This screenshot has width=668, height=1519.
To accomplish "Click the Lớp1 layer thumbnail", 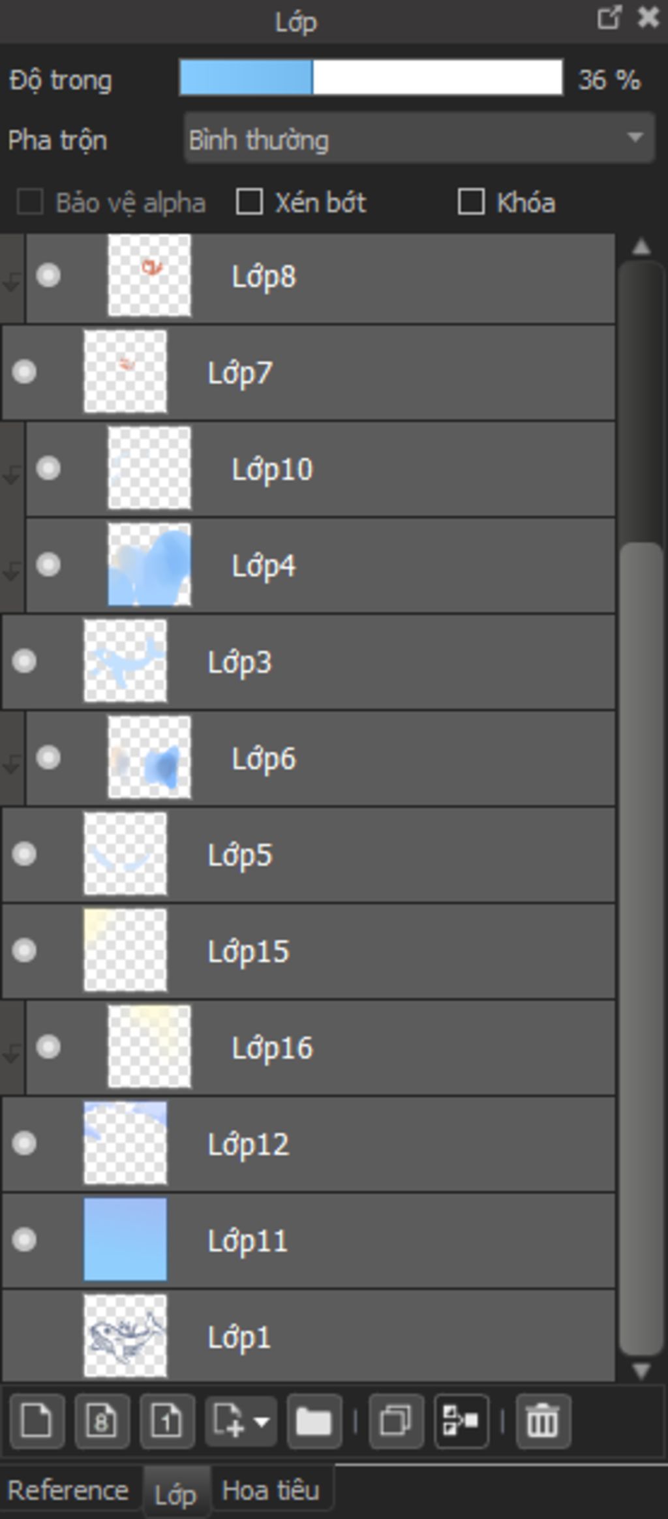I will pyautogui.click(x=125, y=1336).
